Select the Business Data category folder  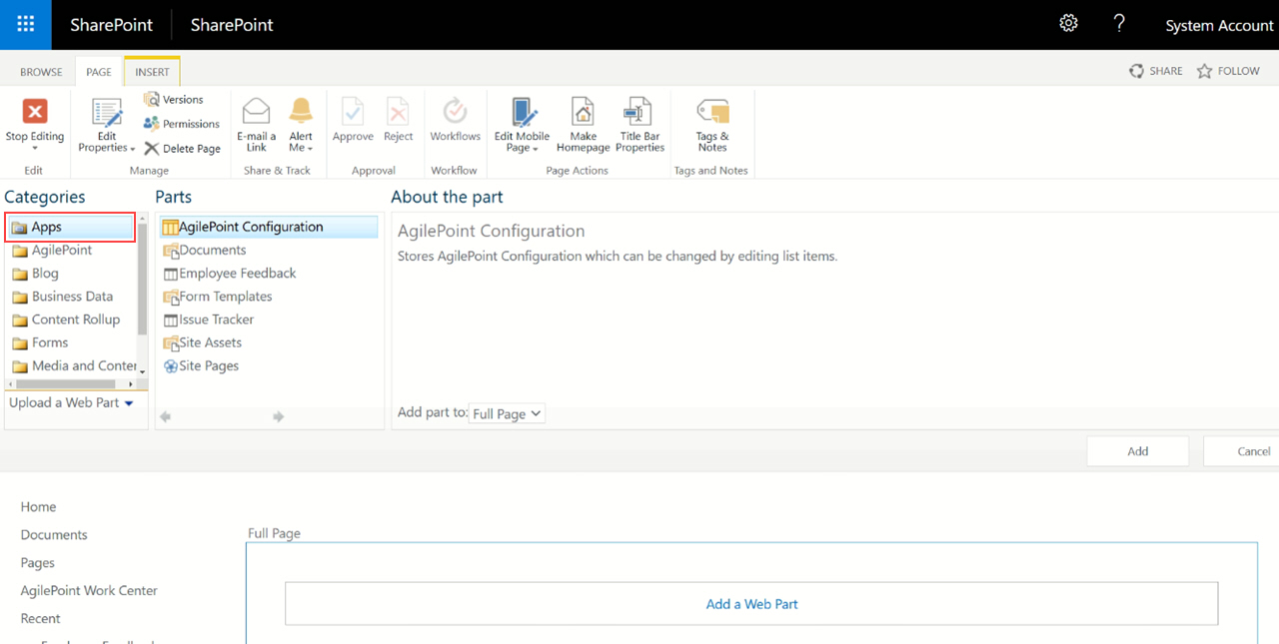(62, 296)
